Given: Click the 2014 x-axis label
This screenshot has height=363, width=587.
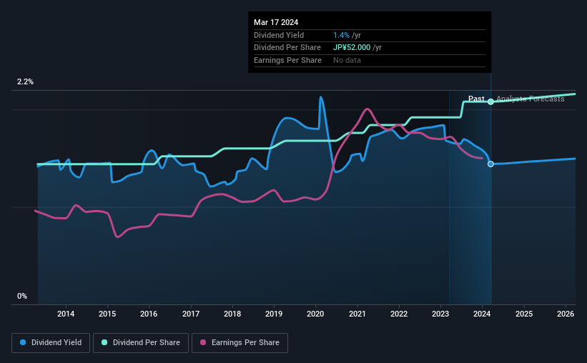Looking at the screenshot, I should 66,314.
